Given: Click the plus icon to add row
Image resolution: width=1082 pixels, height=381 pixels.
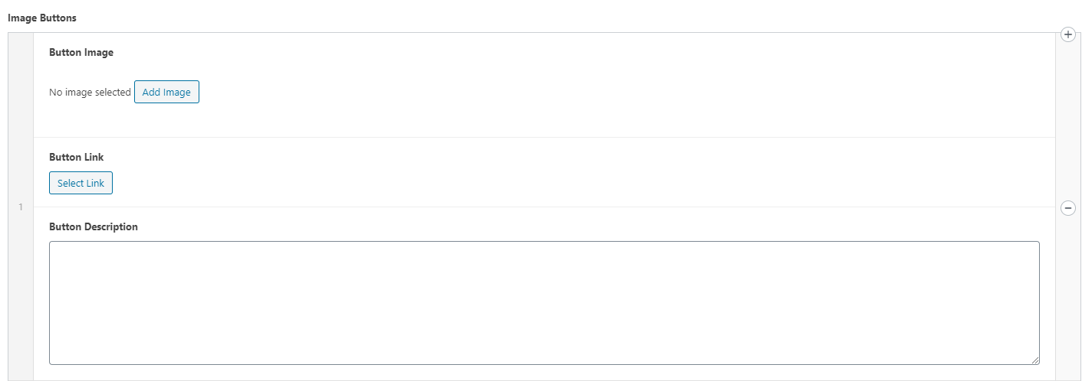Looking at the screenshot, I should point(1067,34).
